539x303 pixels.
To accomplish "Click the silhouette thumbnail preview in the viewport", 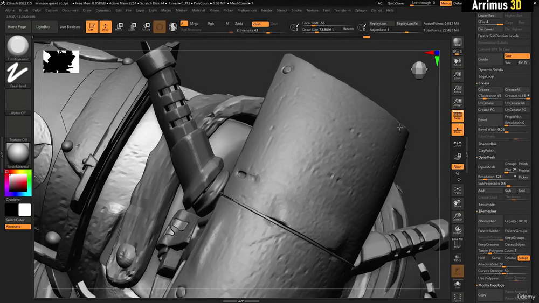I will click(x=61, y=61).
